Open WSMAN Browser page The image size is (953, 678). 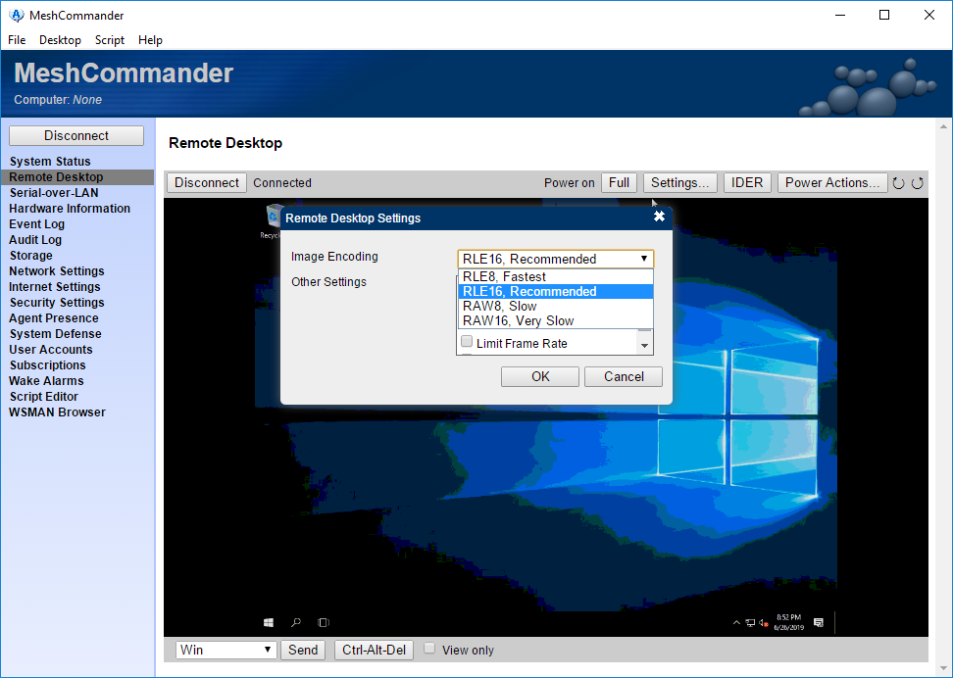(x=57, y=412)
